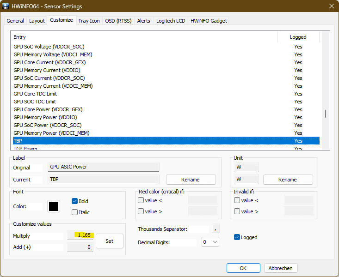Viewport: 339px width, 277px height.
Task: Select the highlighted TBP entry
Action: point(166,141)
